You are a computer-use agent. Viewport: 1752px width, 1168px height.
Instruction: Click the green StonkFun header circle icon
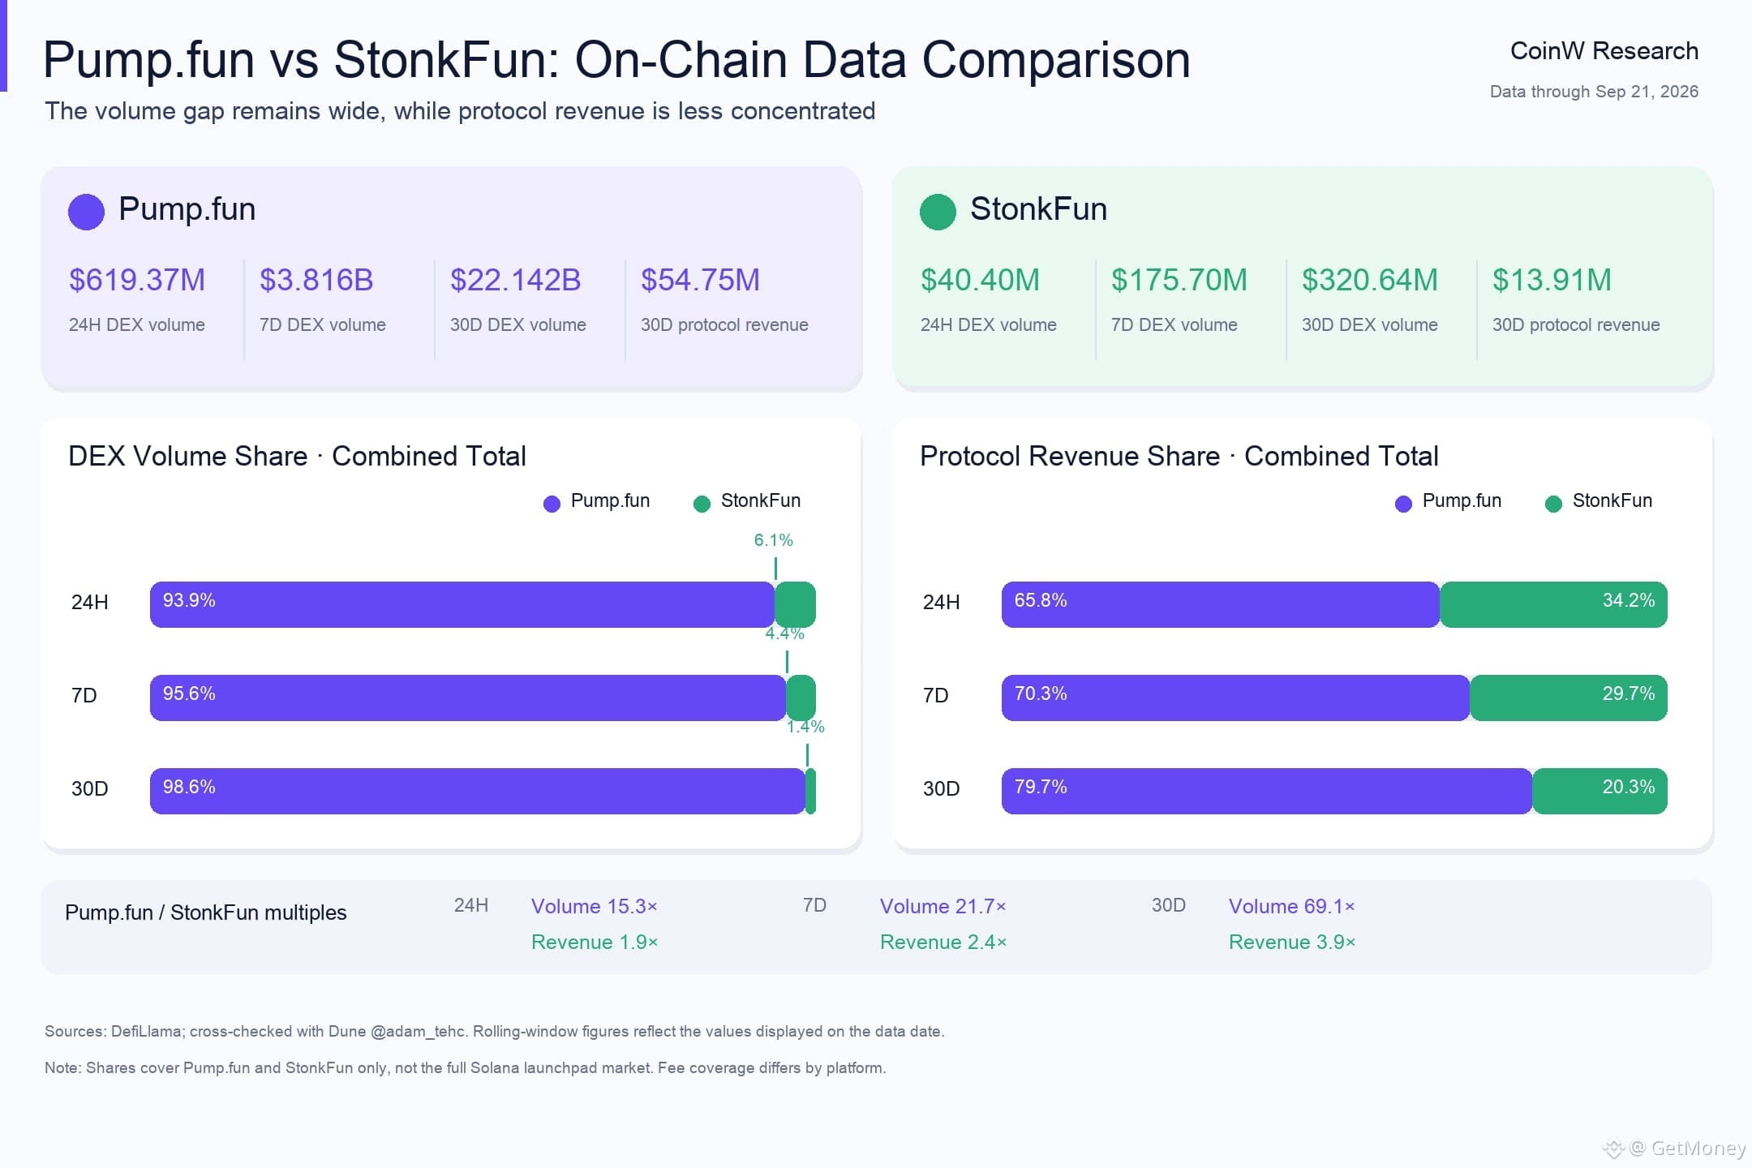click(938, 212)
